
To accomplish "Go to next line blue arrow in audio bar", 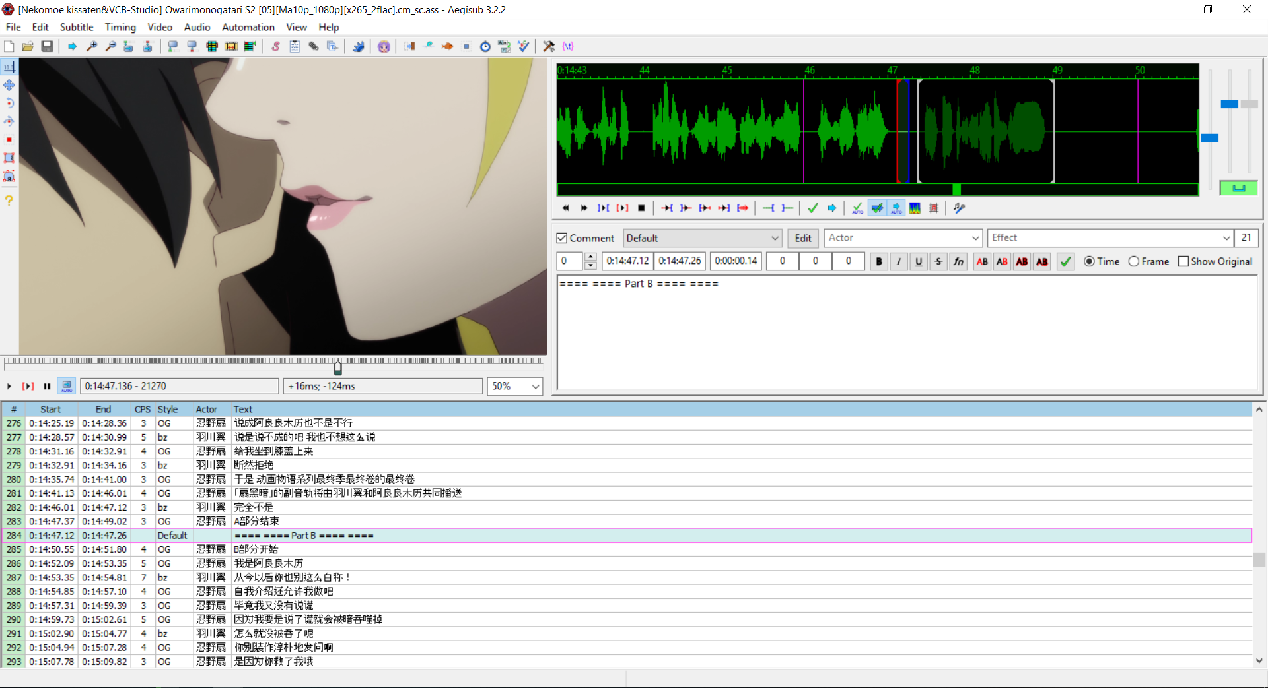I will [832, 208].
